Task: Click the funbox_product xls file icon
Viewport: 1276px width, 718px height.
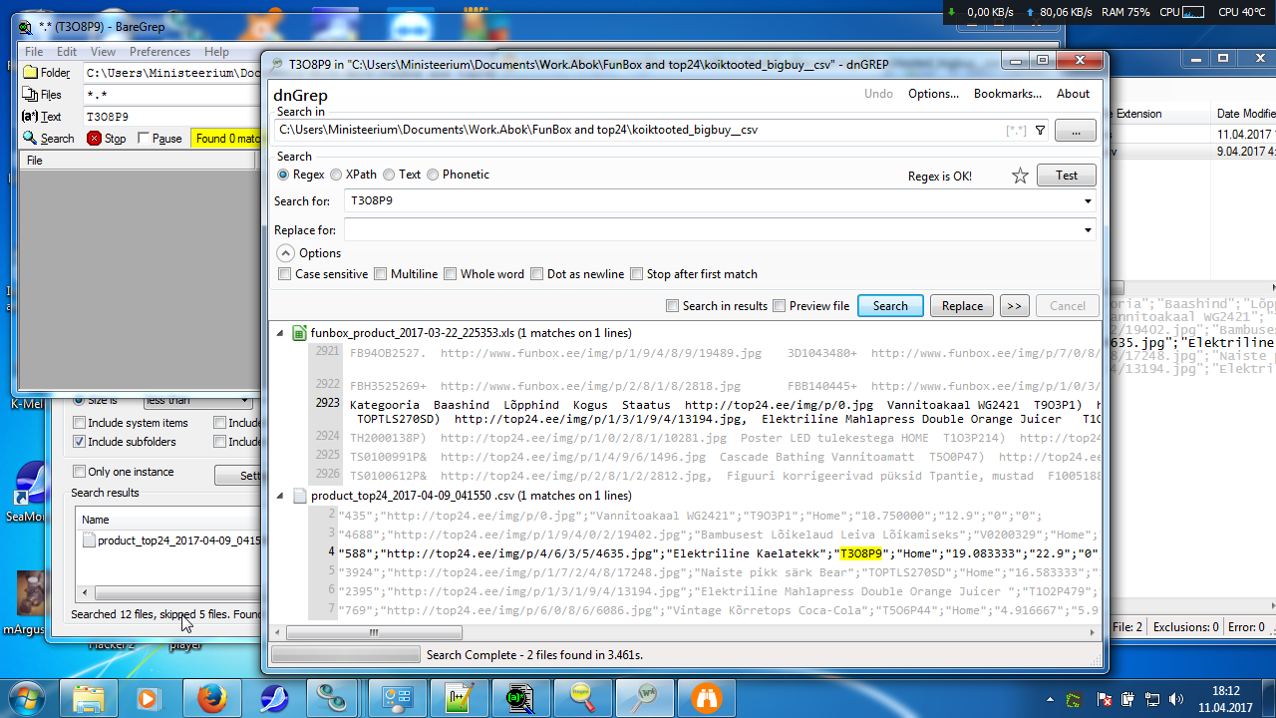Action: [299, 333]
